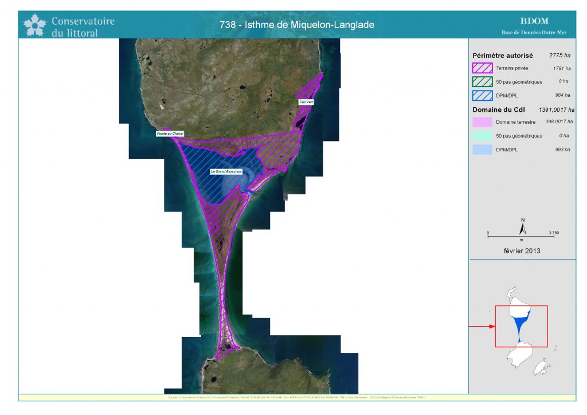Click the red rectangle in the locator map

521,307
